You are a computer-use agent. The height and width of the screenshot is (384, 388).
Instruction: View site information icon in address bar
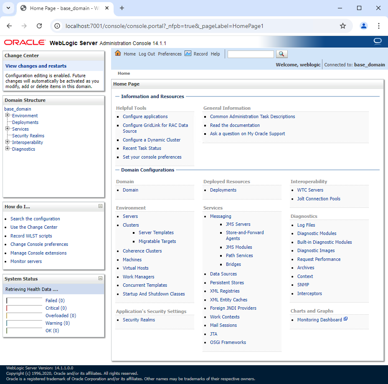point(57,26)
